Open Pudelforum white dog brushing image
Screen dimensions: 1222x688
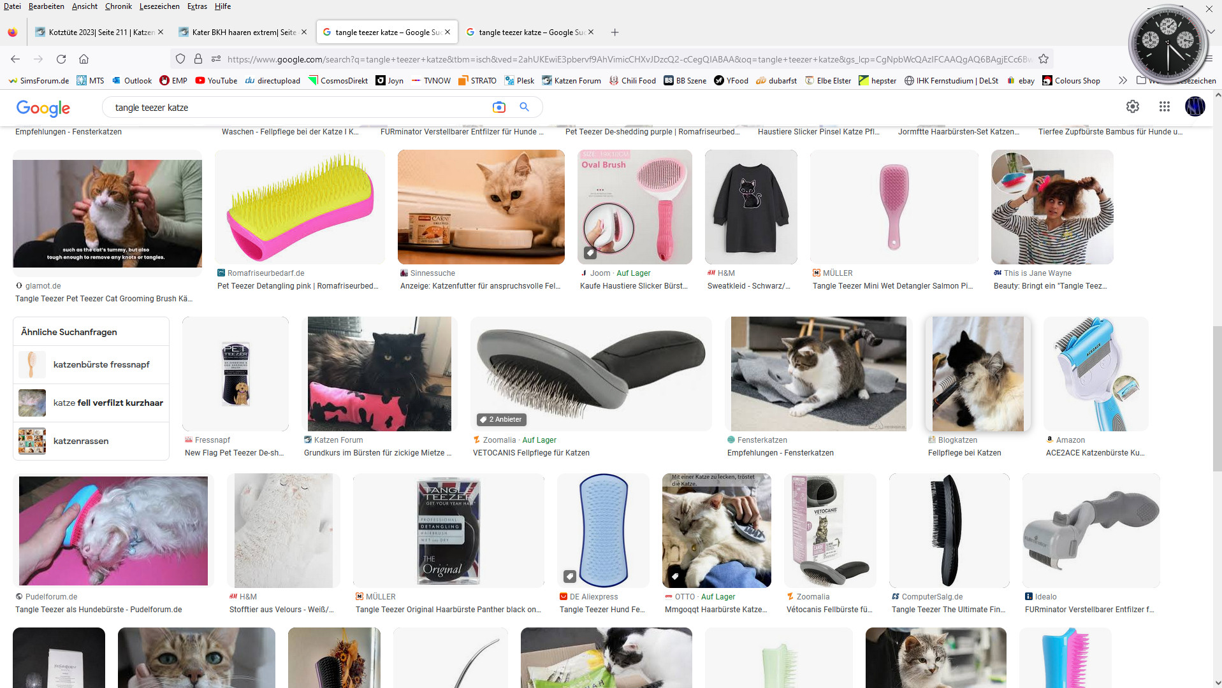coord(113,531)
